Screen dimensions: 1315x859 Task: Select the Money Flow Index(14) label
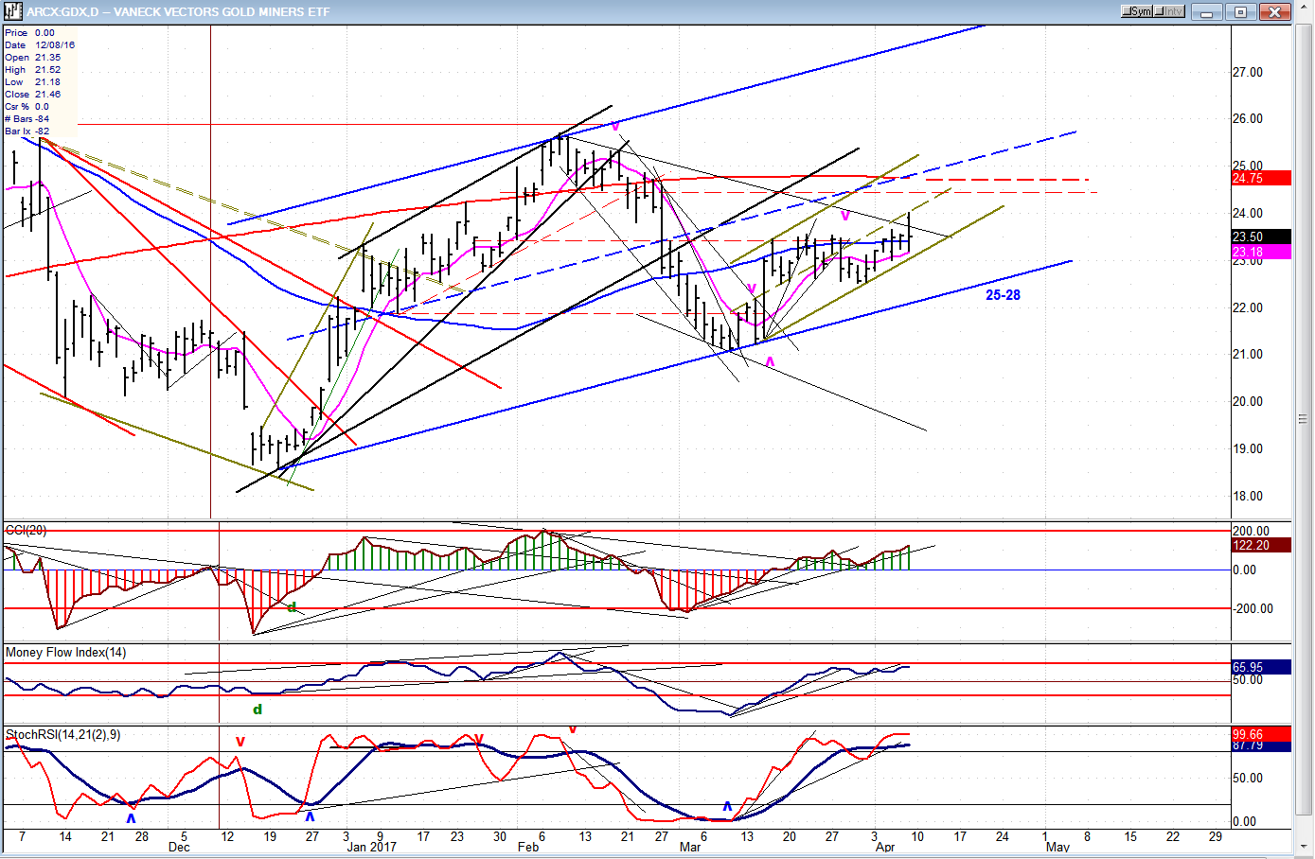(x=65, y=652)
